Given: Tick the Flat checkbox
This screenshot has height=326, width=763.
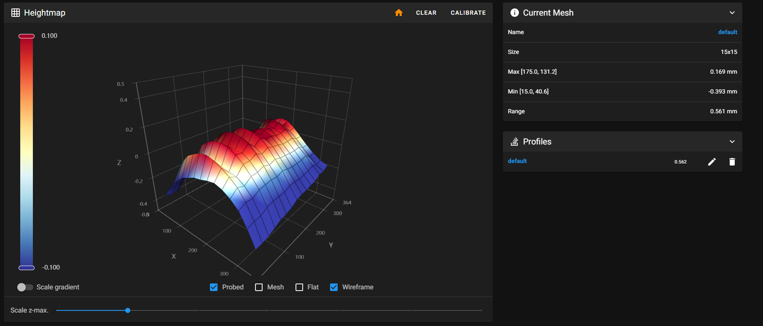Looking at the screenshot, I should point(299,287).
